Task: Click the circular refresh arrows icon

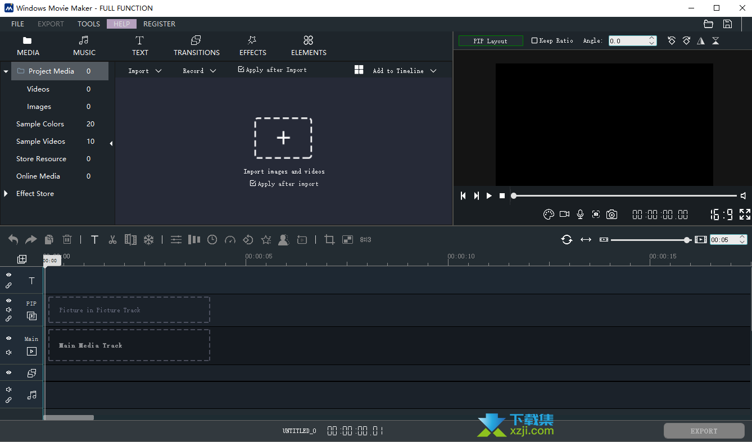Action: coord(567,240)
